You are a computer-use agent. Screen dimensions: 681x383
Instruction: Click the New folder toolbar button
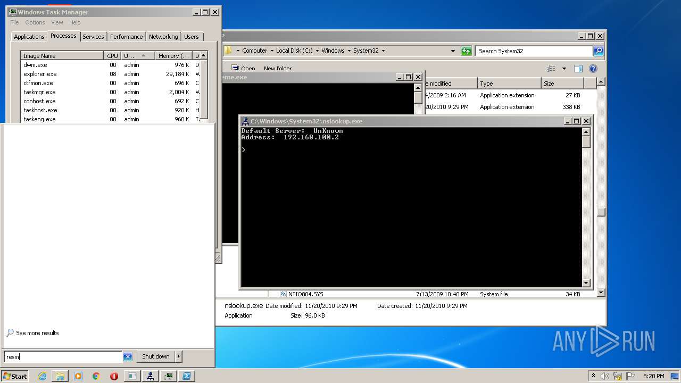click(x=278, y=69)
